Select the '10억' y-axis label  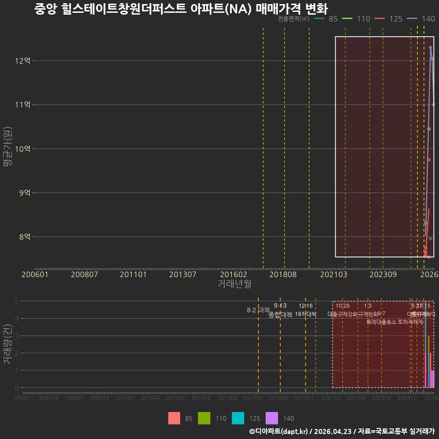[x=23, y=149]
